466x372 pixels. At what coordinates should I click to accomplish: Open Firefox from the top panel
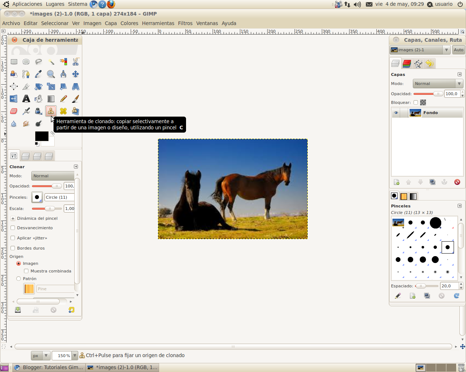(x=111, y=4)
